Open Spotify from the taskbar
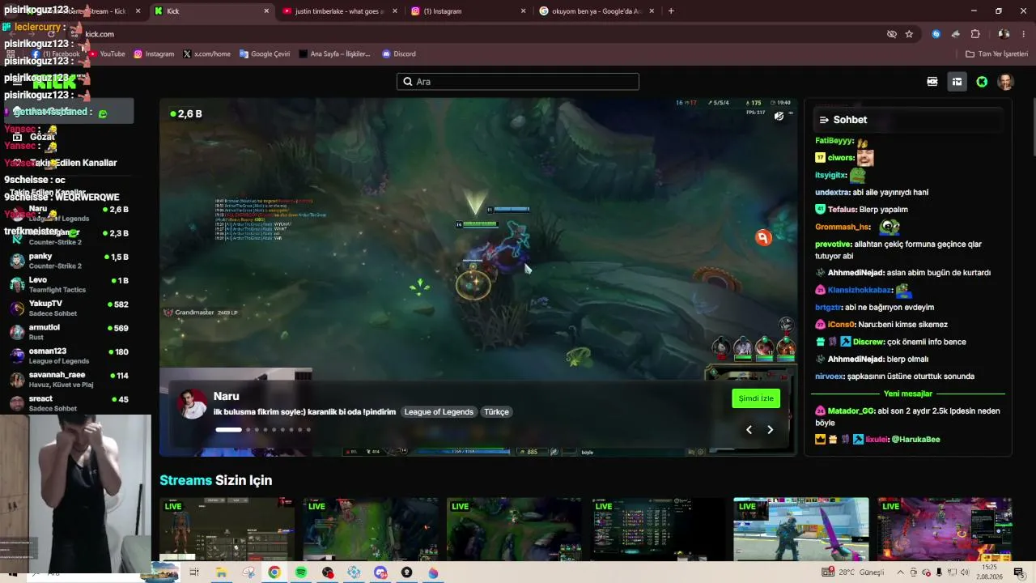 301,572
